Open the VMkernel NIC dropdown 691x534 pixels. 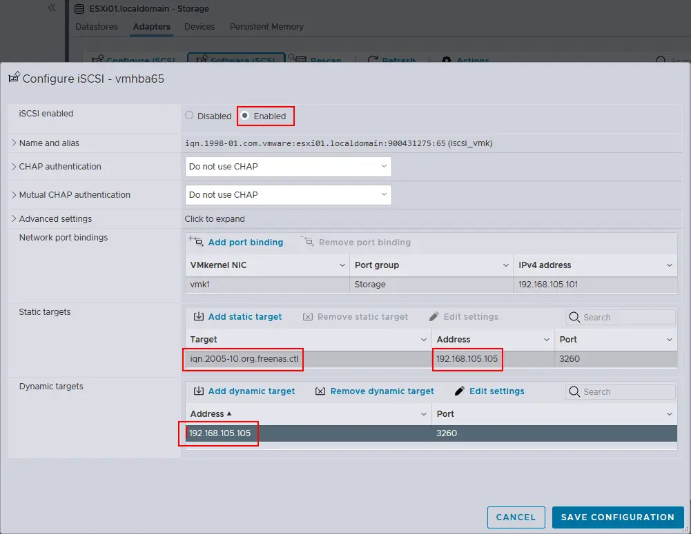pos(343,265)
